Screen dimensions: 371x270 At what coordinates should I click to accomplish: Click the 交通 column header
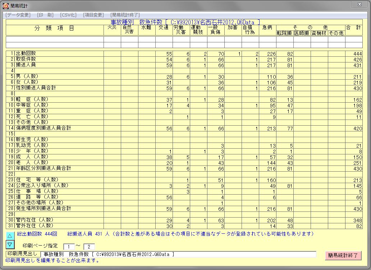[164, 28]
